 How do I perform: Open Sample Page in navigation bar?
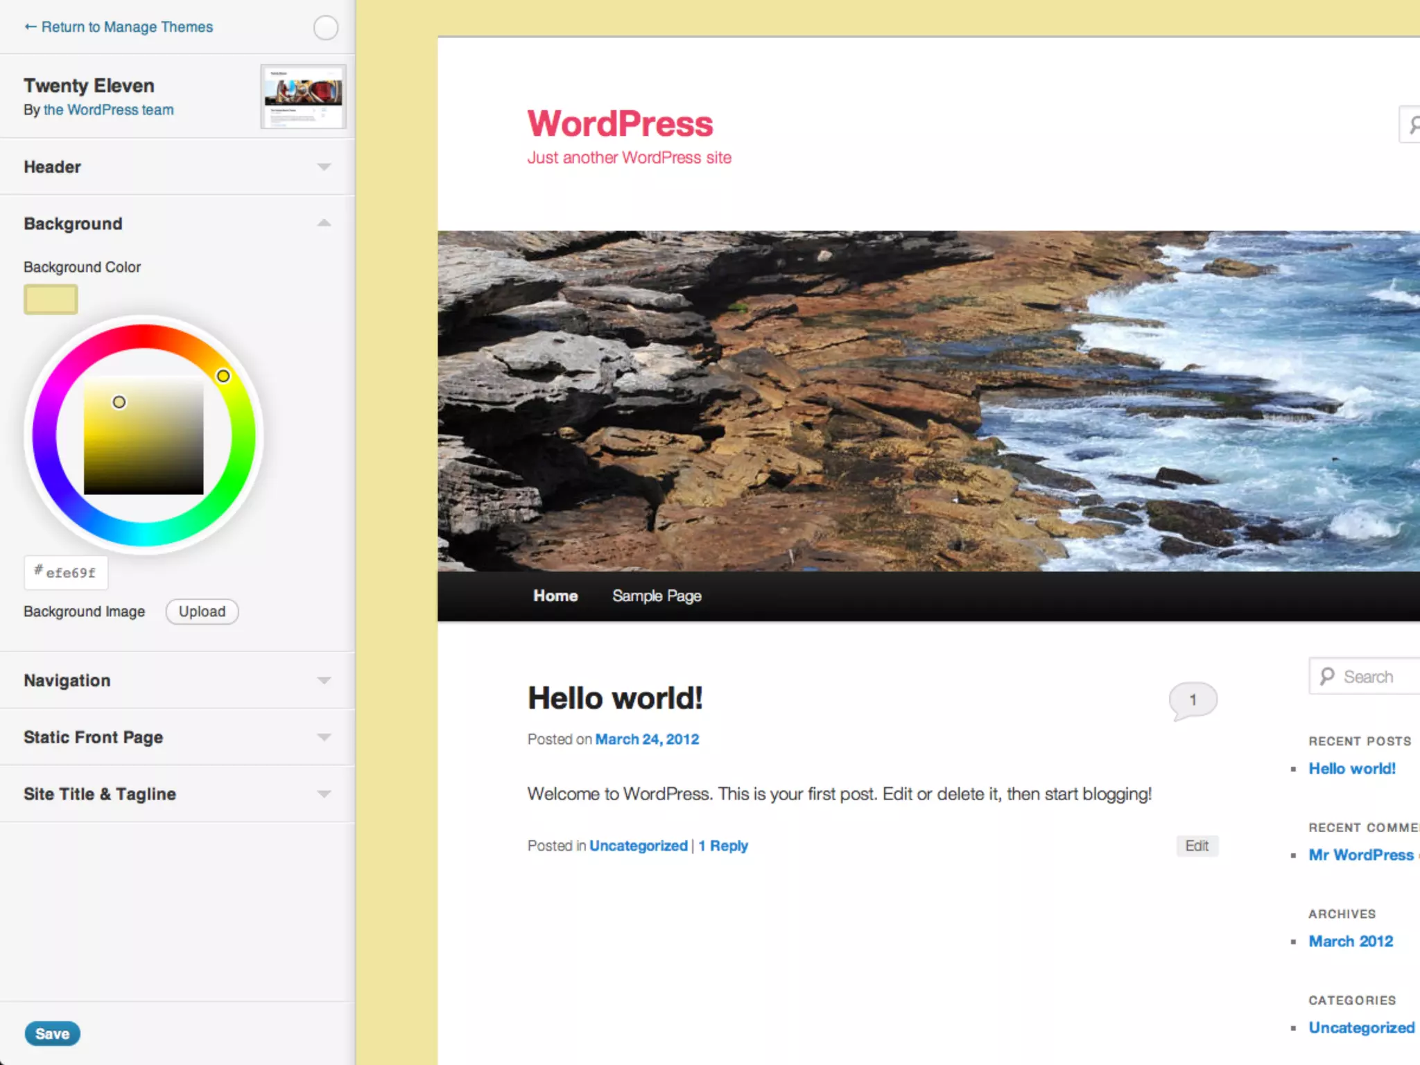[657, 596]
